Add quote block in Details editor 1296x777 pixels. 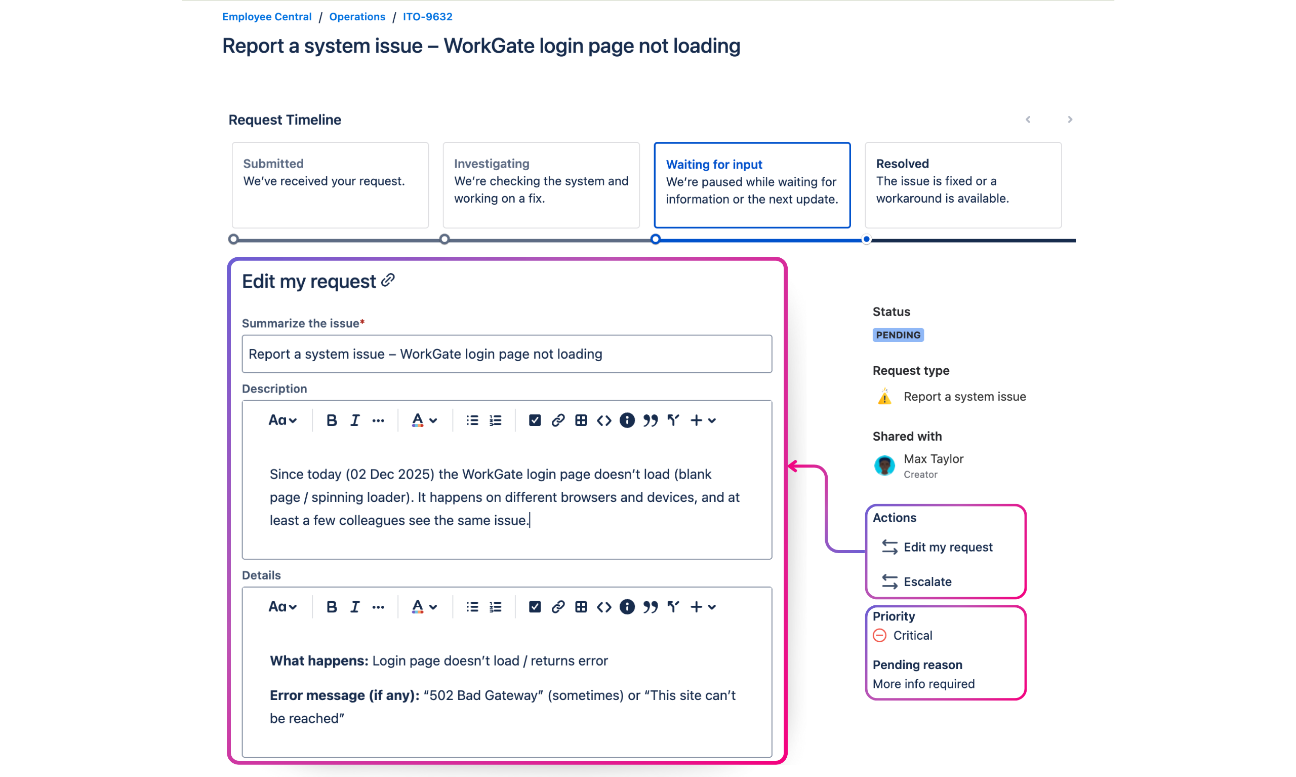click(650, 607)
